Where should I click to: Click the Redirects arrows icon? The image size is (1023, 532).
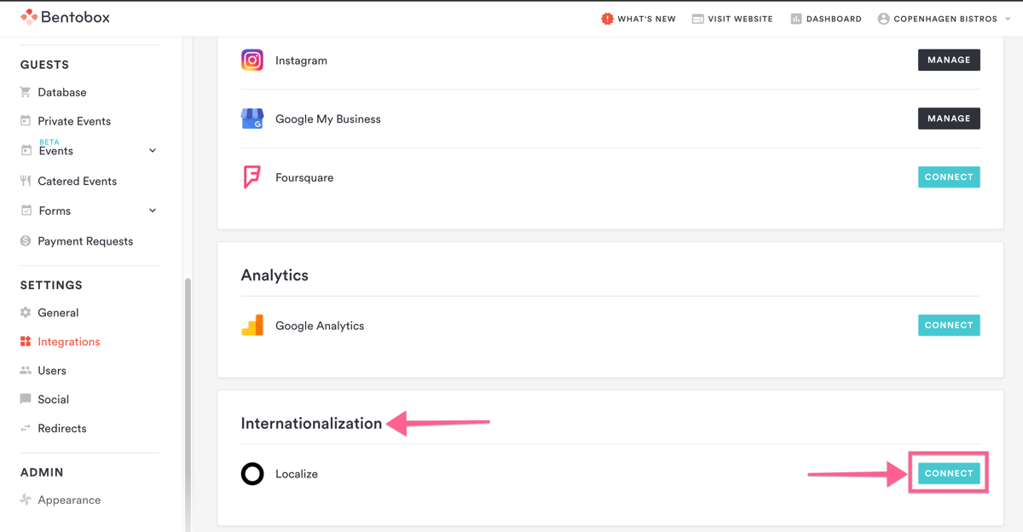pyautogui.click(x=26, y=428)
